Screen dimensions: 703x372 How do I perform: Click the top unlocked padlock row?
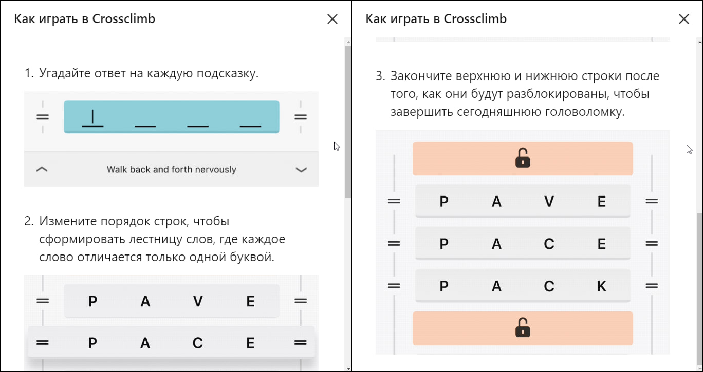point(523,159)
